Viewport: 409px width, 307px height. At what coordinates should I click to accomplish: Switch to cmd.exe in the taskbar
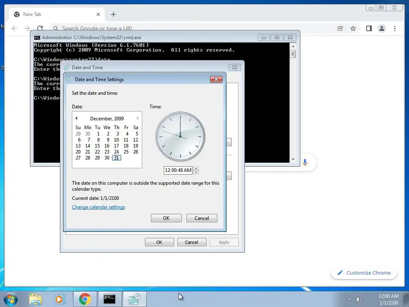point(109,299)
